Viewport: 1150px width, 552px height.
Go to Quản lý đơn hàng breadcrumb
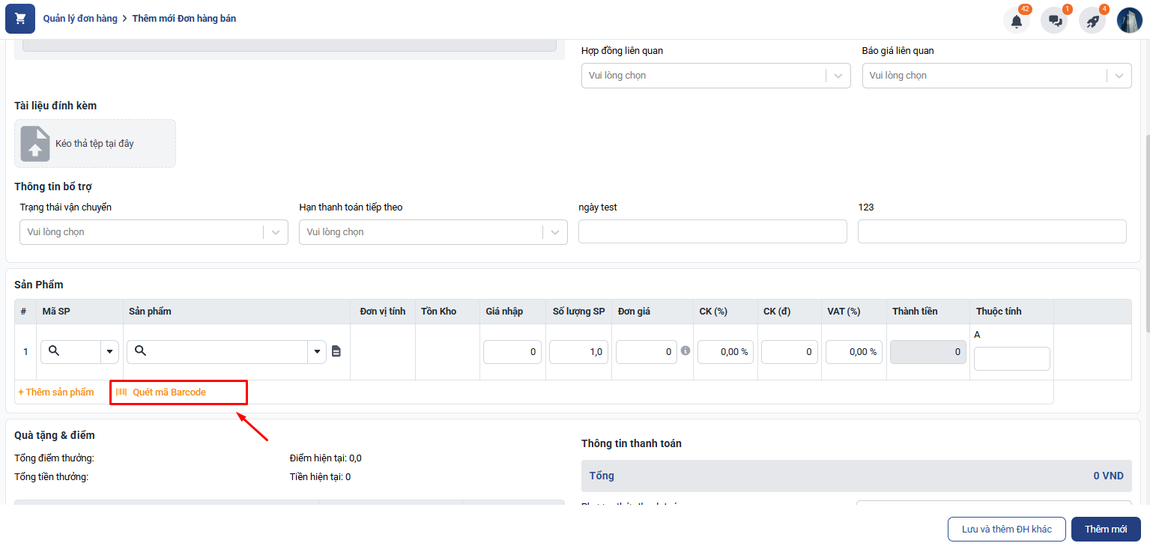[x=80, y=19]
